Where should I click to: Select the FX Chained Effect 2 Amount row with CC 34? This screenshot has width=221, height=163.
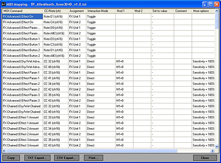pos(108,129)
